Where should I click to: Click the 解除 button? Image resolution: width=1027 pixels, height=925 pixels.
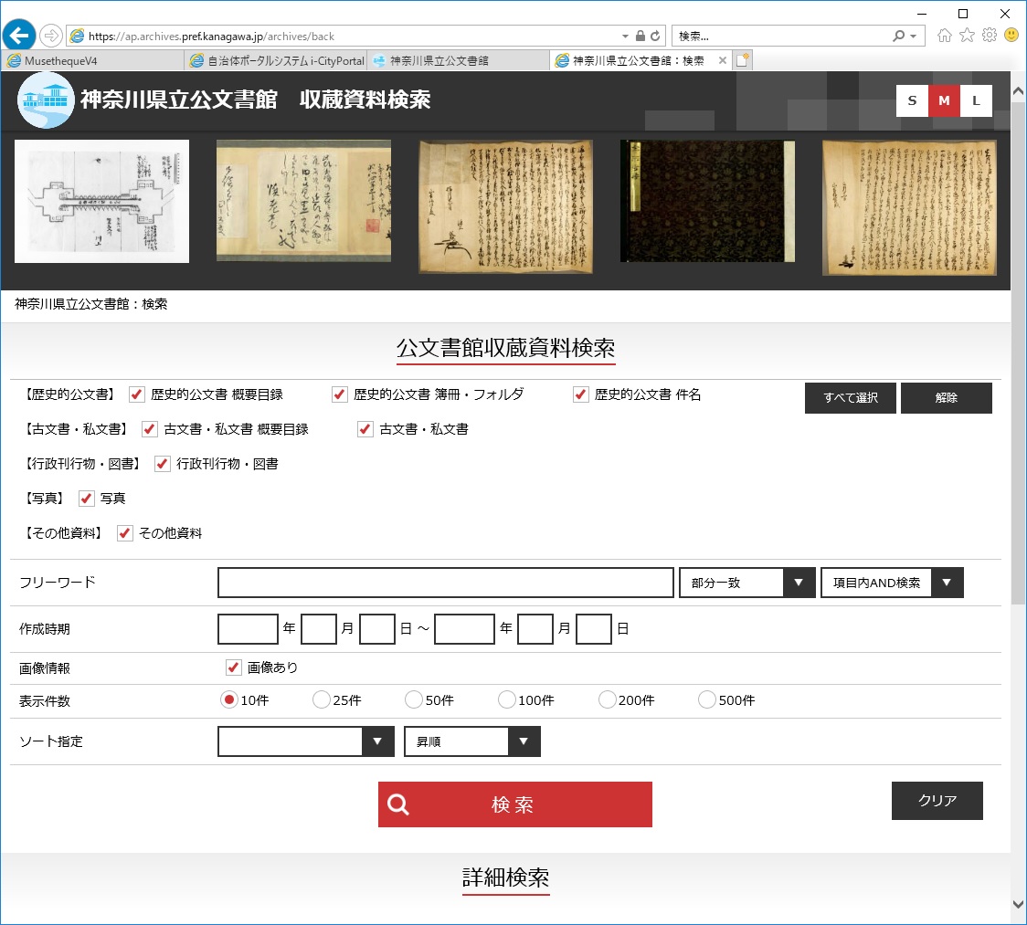[947, 398]
